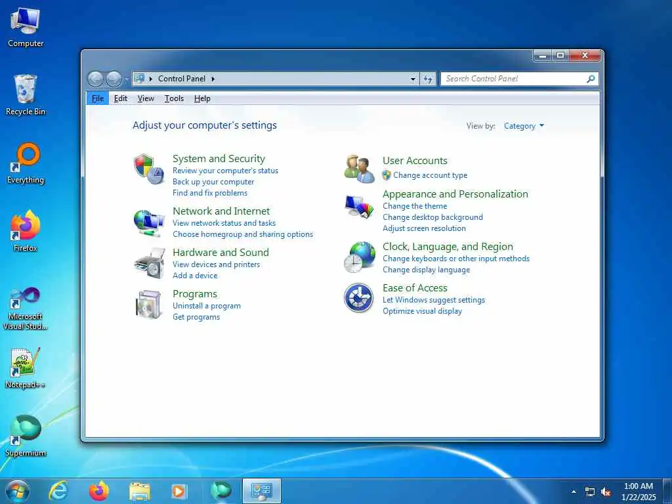Click Back up your computer

pos(213,182)
